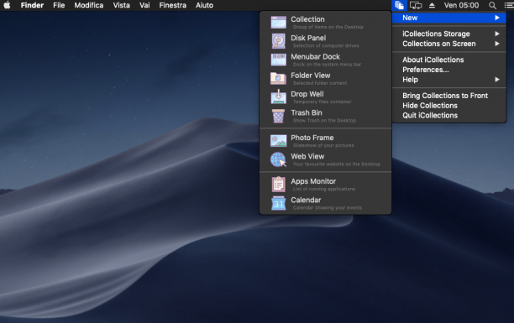
Task: Expand Collections on Screen submenu arrow
Action: 497,44
